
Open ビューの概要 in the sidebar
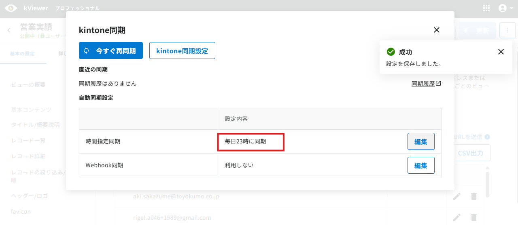click(28, 85)
